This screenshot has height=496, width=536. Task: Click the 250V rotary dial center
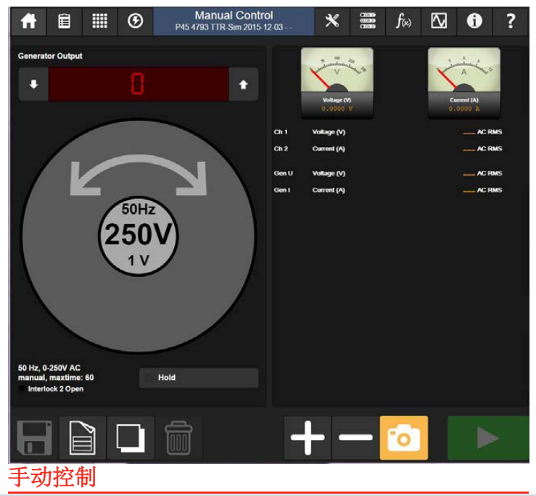138,235
